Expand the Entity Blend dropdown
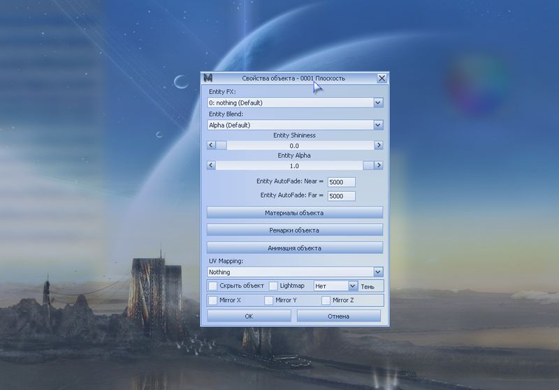Viewport: 559px width, 390px height. pyautogui.click(x=378, y=125)
